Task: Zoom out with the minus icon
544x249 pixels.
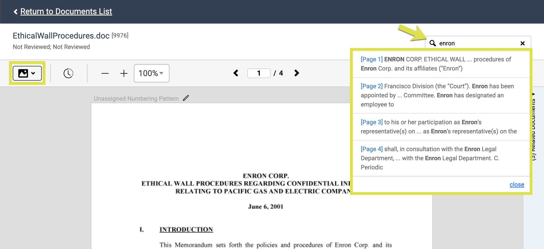Action: point(105,74)
